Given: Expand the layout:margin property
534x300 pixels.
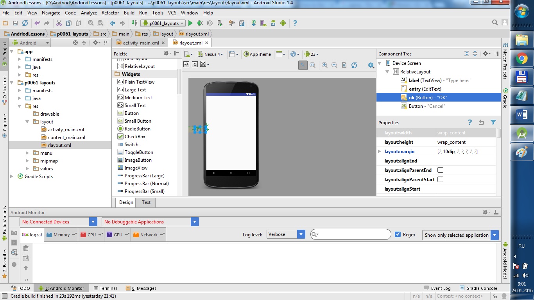Looking at the screenshot, I should [x=379, y=152].
